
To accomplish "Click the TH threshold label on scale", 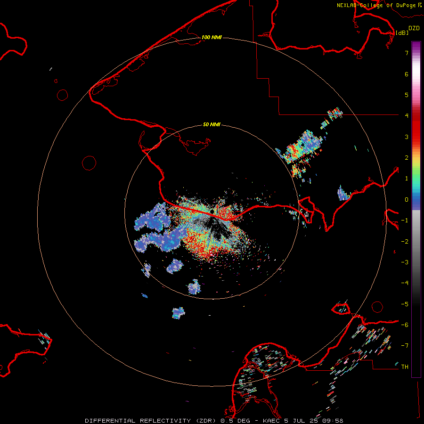I will click(405, 367).
